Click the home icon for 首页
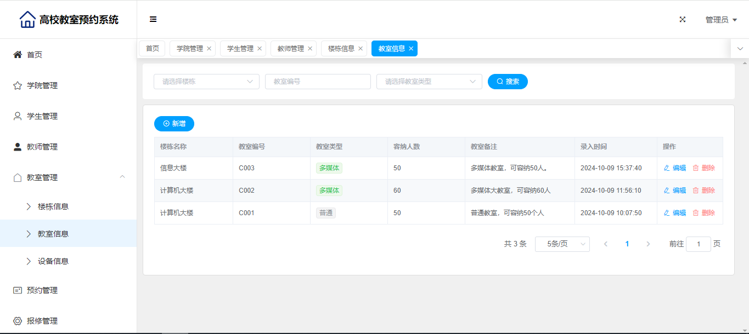 (18, 55)
